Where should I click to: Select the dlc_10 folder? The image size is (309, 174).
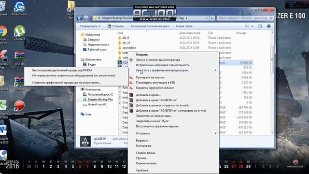pyautogui.click(x=126, y=43)
